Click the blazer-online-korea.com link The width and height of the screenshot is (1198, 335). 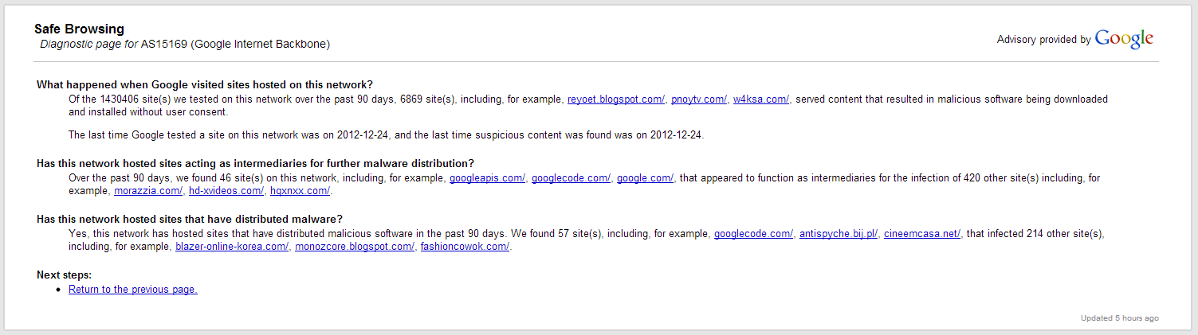tap(232, 247)
